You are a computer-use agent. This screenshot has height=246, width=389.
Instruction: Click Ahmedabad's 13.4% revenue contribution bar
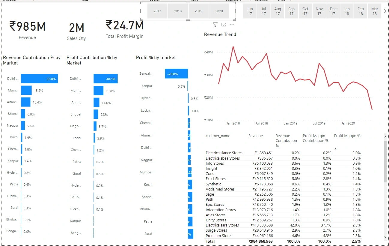point(26,102)
